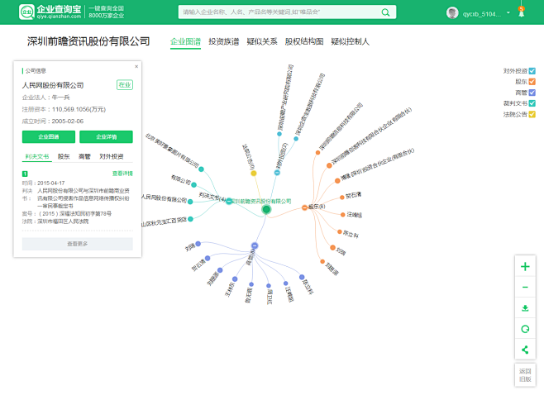Click the purple 贺石清 executive node
The width and height of the screenshot is (544, 400).
tap(208, 258)
